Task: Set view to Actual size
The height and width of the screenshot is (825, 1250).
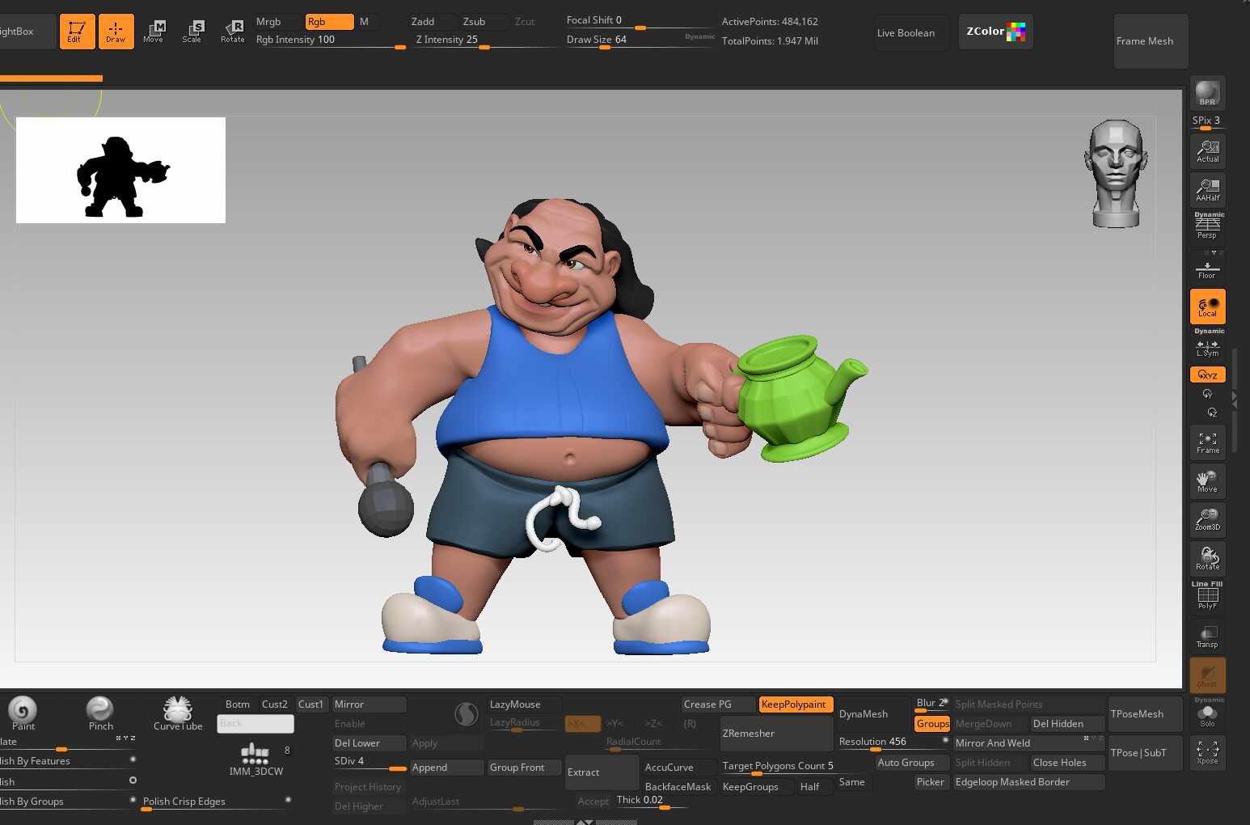Action: pyautogui.click(x=1207, y=151)
